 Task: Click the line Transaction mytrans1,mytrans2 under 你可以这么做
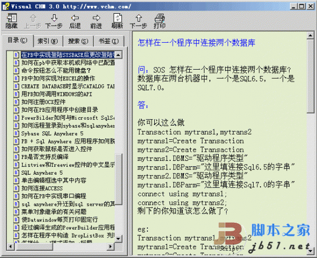194,132
